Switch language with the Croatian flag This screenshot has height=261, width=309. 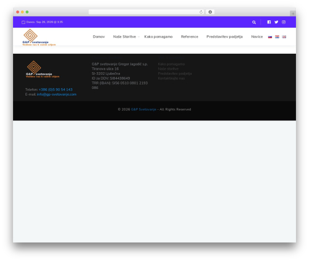pos(277,37)
